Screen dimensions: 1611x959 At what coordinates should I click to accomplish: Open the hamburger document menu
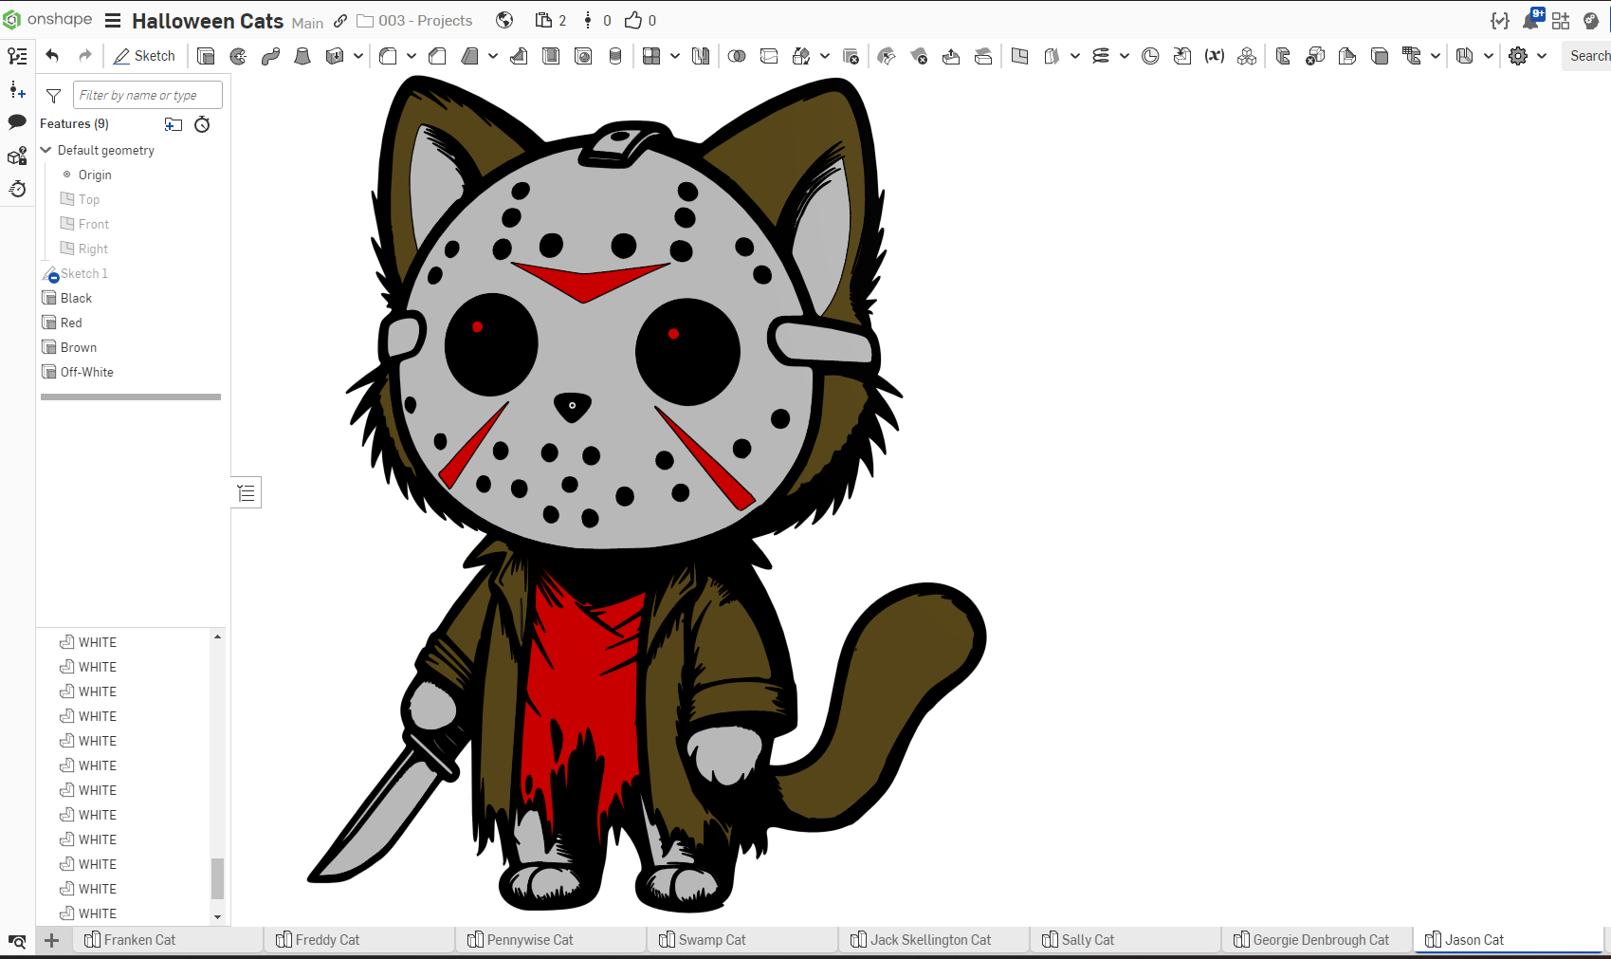click(113, 21)
